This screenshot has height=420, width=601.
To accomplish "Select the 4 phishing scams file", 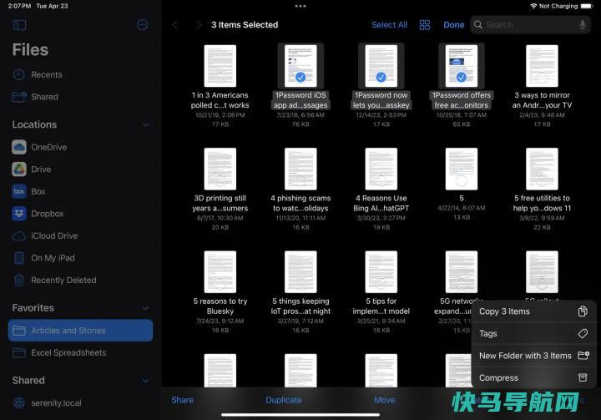I will pyautogui.click(x=300, y=169).
